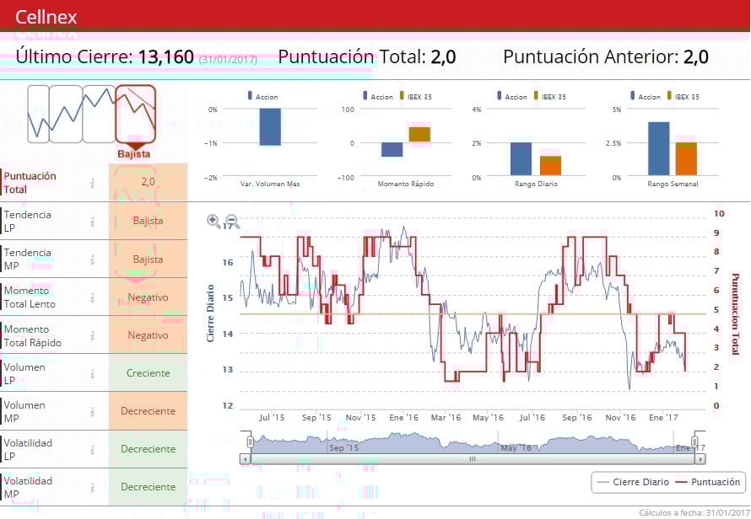Select the third trend pattern thumbnail
Image resolution: width=751 pixels, height=519 pixels.
pyautogui.click(x=99, y=114)
